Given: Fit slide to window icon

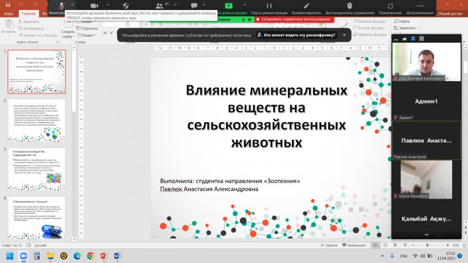Looking at the screenshot, I should tap(464, 245).
